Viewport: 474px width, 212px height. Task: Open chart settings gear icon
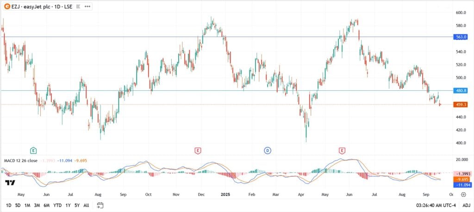463,194
